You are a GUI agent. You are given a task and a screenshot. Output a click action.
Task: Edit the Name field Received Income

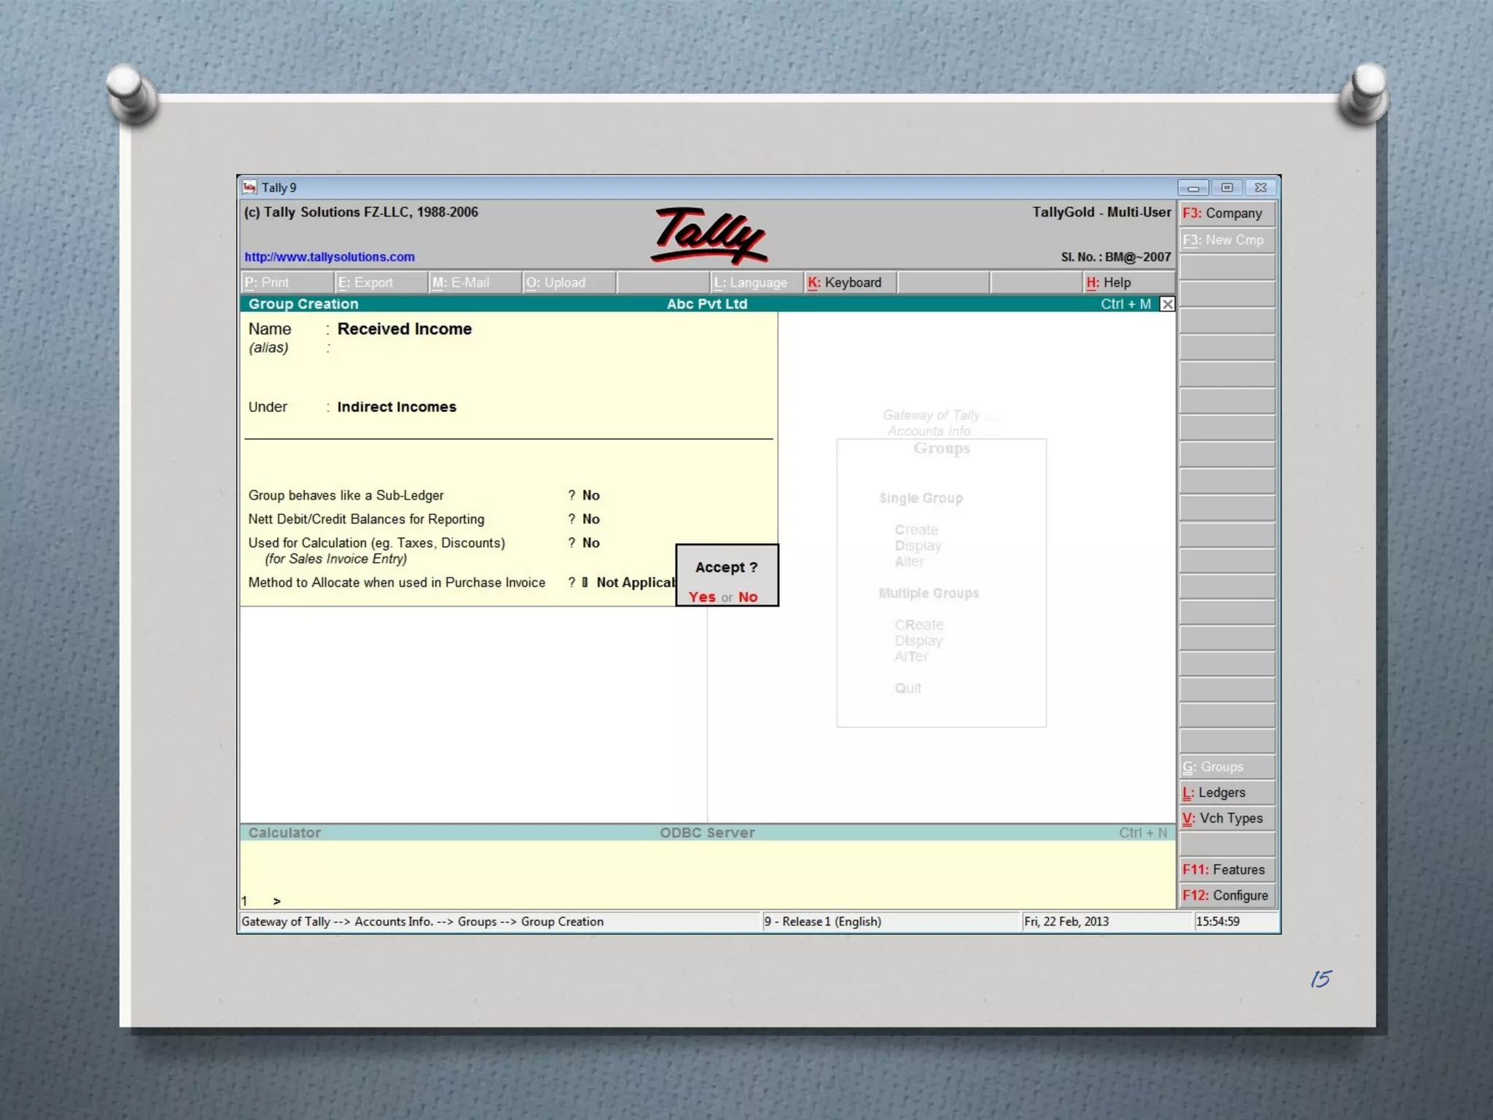(405, 329)
